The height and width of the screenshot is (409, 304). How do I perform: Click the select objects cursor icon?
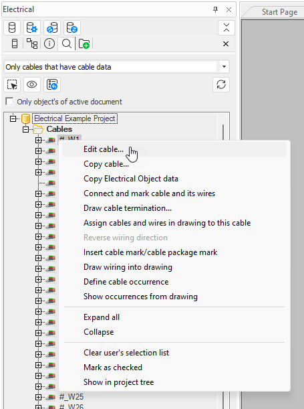(x=12, y=85)
